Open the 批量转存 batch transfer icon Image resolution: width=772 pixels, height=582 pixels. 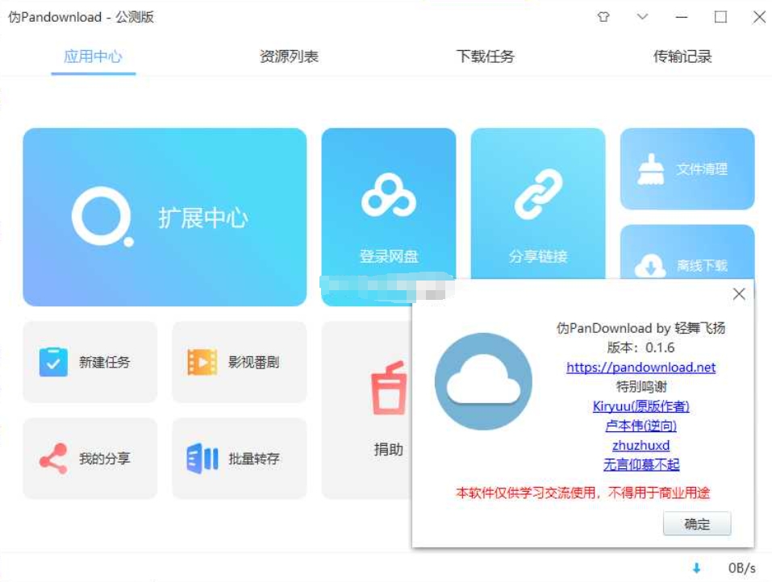click(202, 459)
